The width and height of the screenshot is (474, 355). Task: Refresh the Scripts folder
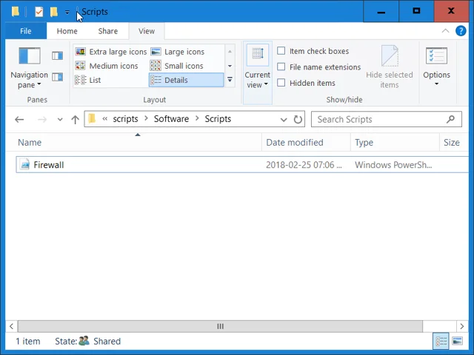(x=298, y=120)
